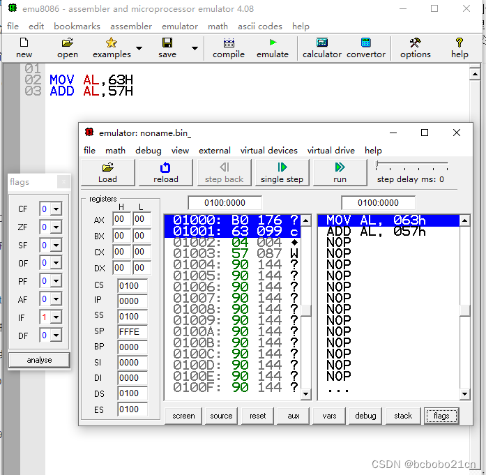Screen dimensions: 486x475
Task: Open the bookmarks menu
Action: [77, 27]
